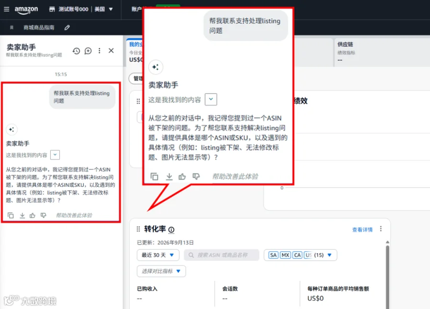
Task: Expand the 这是我找到的内容 chevron in the side panel
Action: point(55,155)
